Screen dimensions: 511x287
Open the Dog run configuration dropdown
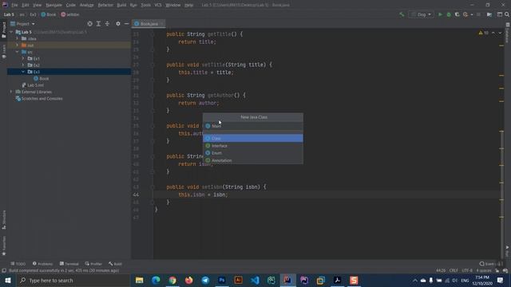[x=421, y=14]
